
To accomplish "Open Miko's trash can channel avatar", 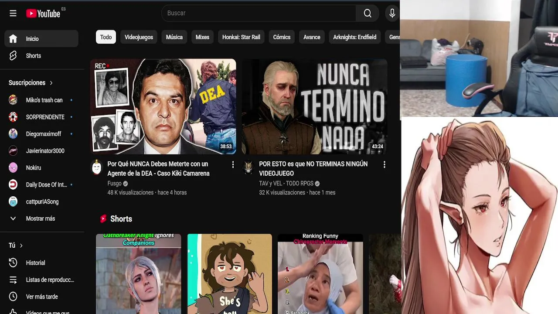I will coord(13,100).
